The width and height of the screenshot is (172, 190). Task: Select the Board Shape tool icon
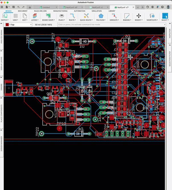point(48,16)
